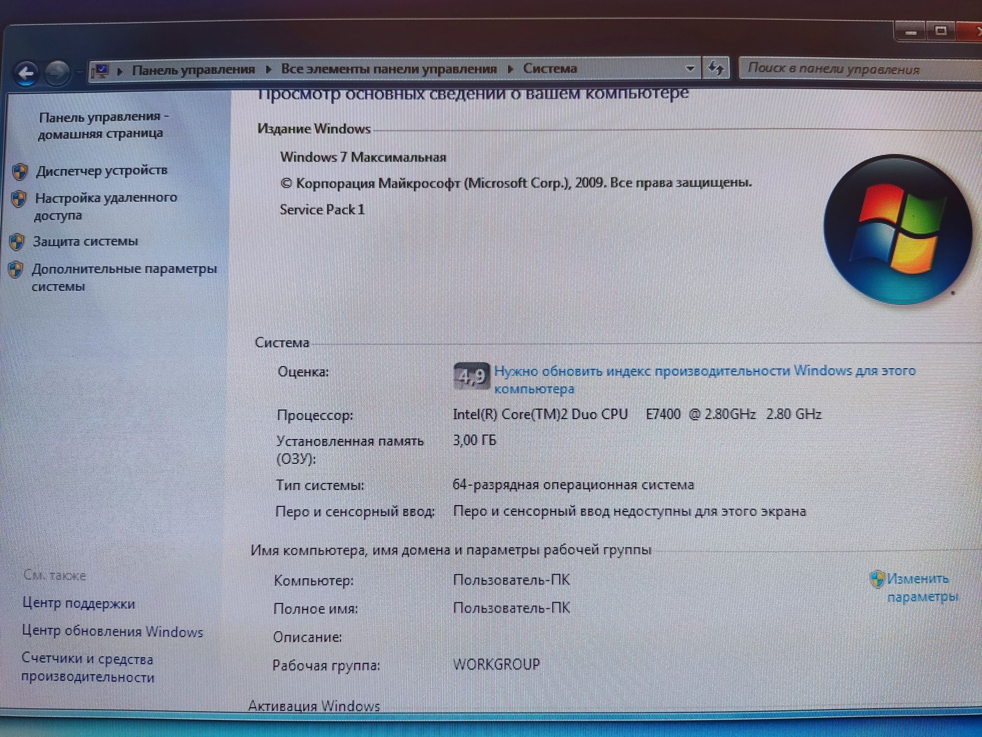
Task: Expand arrow after Панель управления breadcrumb
Action: (x=268, y=69)
